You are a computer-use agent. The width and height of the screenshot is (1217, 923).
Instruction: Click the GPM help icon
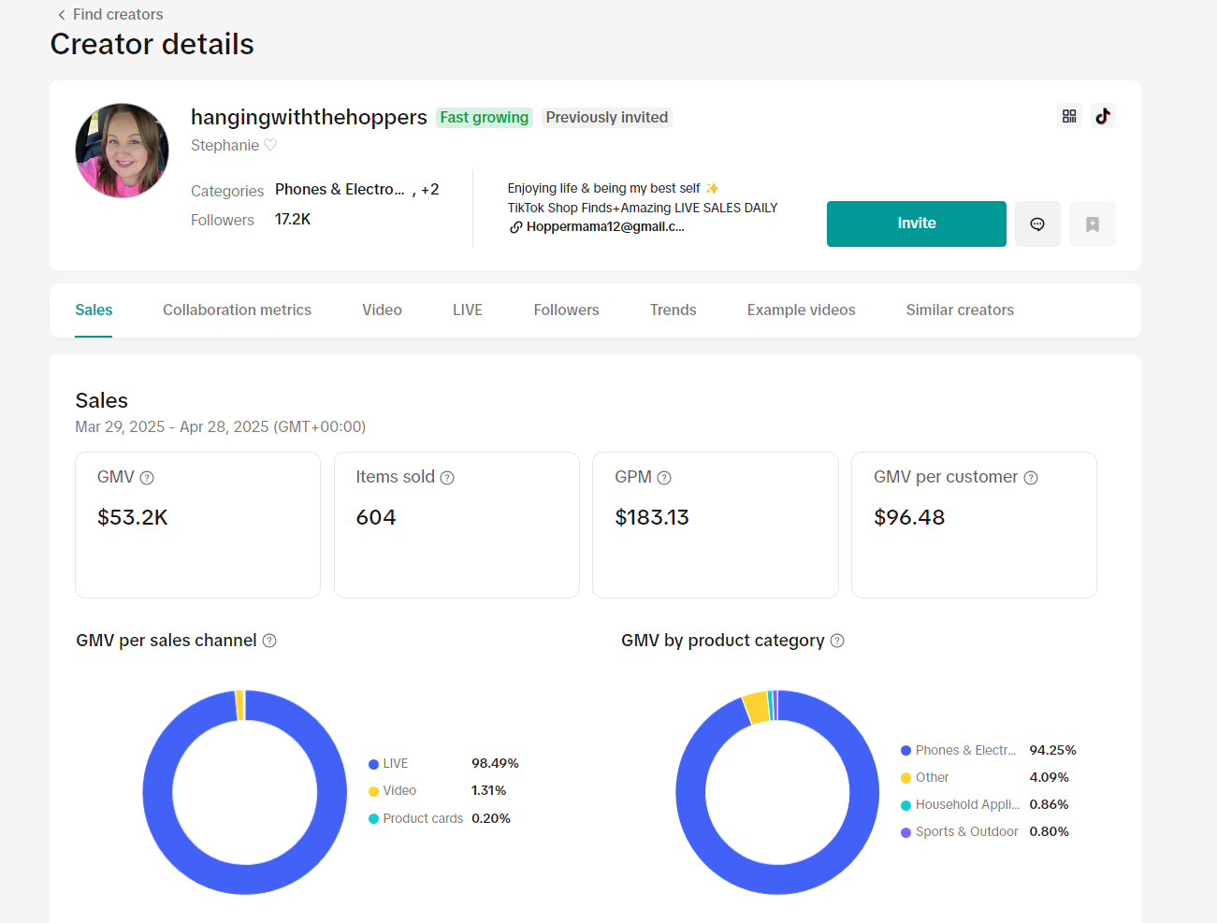(664, 478)
